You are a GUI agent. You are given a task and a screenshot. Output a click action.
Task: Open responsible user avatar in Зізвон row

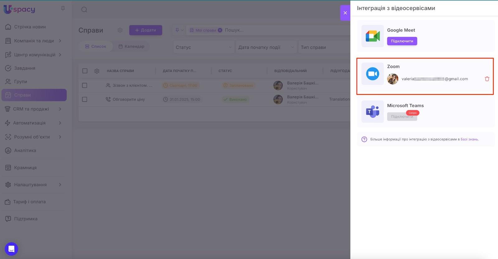278,85
